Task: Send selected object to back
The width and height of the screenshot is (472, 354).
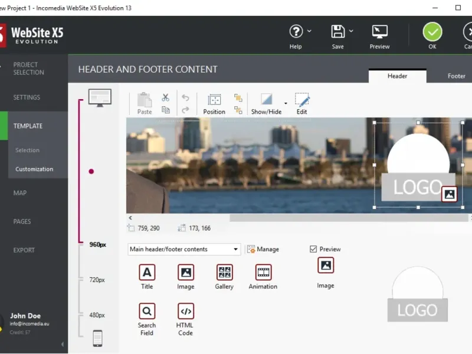Action: coord(238,110)
